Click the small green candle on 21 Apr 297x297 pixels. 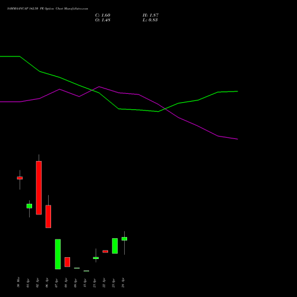[x=96, y=258]
